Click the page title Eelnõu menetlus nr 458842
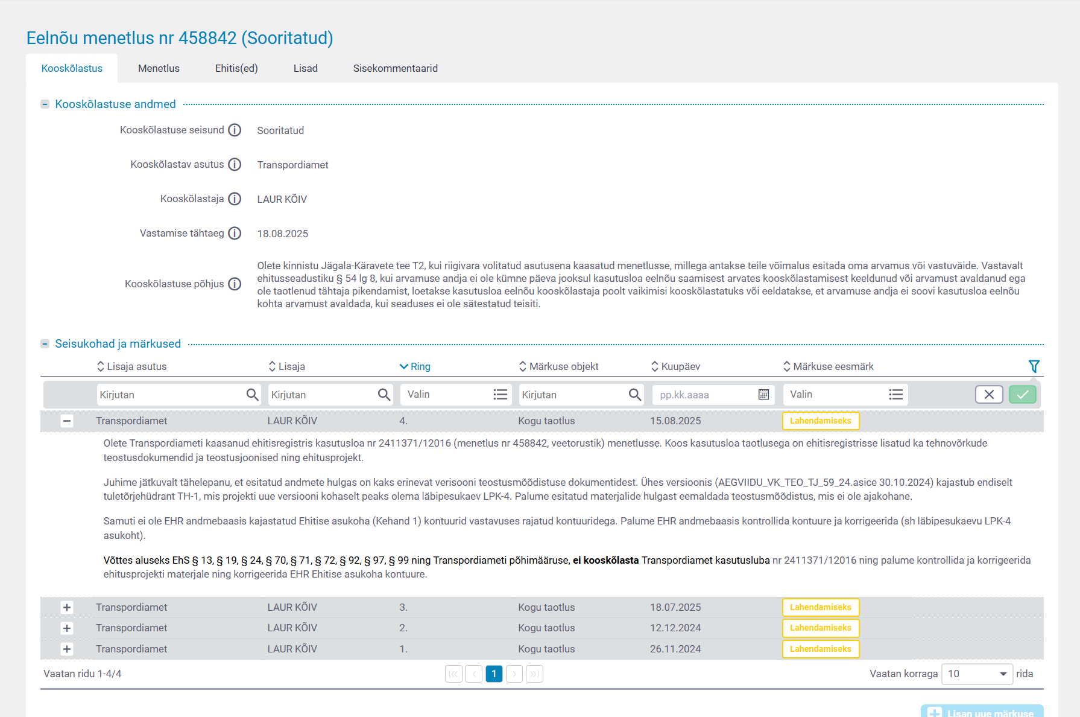 pos(180,38)
